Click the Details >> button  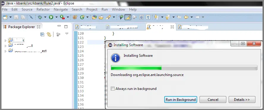pos(242,99)
